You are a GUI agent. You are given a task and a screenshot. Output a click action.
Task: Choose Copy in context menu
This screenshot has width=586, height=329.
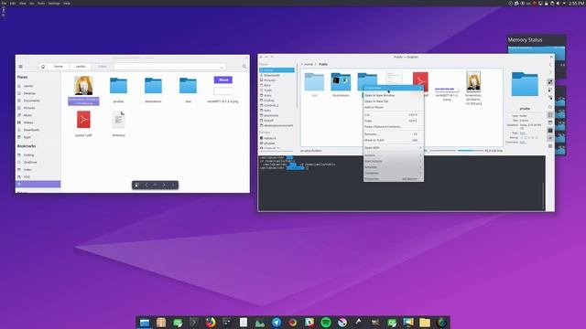point(393,121)
